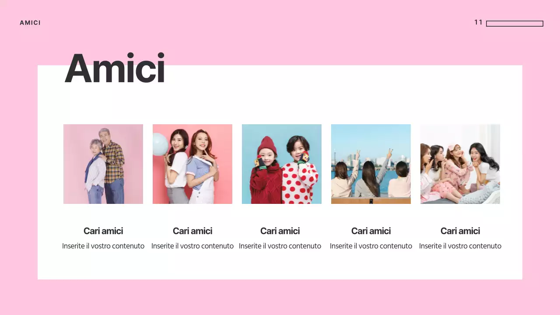Viewport: 560px width, 315px height.
Task: Select content text under pajamas photo
Action: coord(460,246)
